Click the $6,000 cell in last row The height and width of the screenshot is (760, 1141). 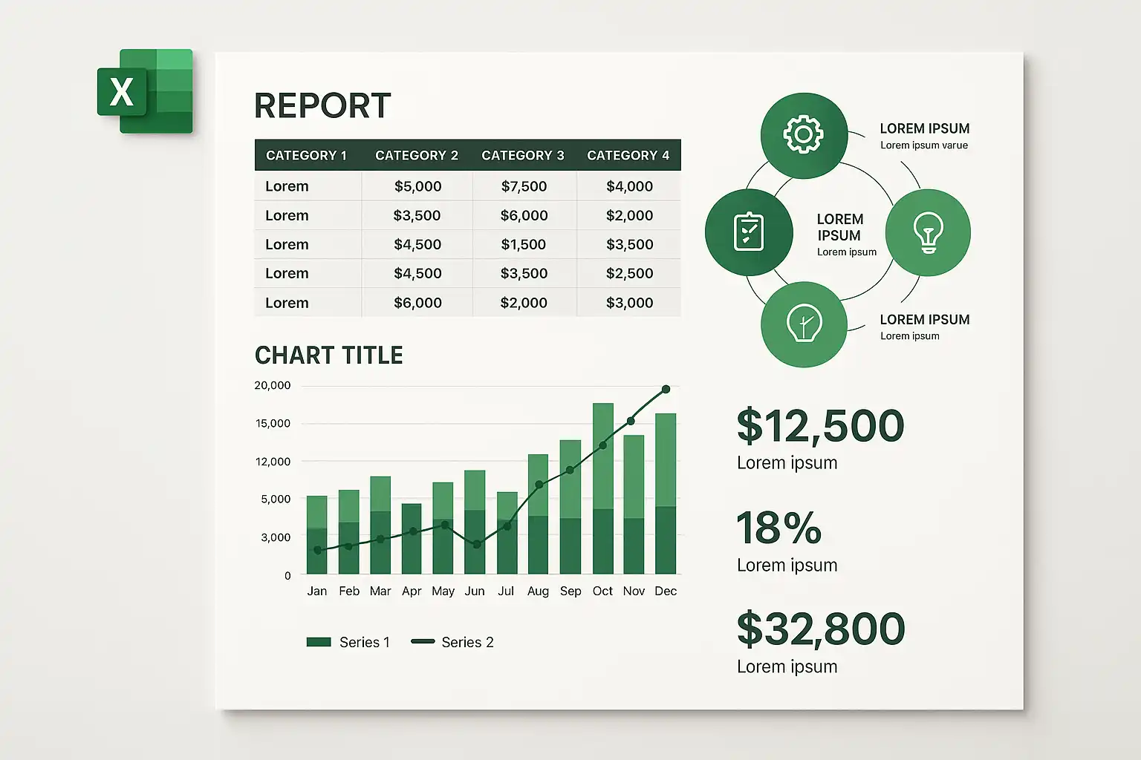pos(417,303)
